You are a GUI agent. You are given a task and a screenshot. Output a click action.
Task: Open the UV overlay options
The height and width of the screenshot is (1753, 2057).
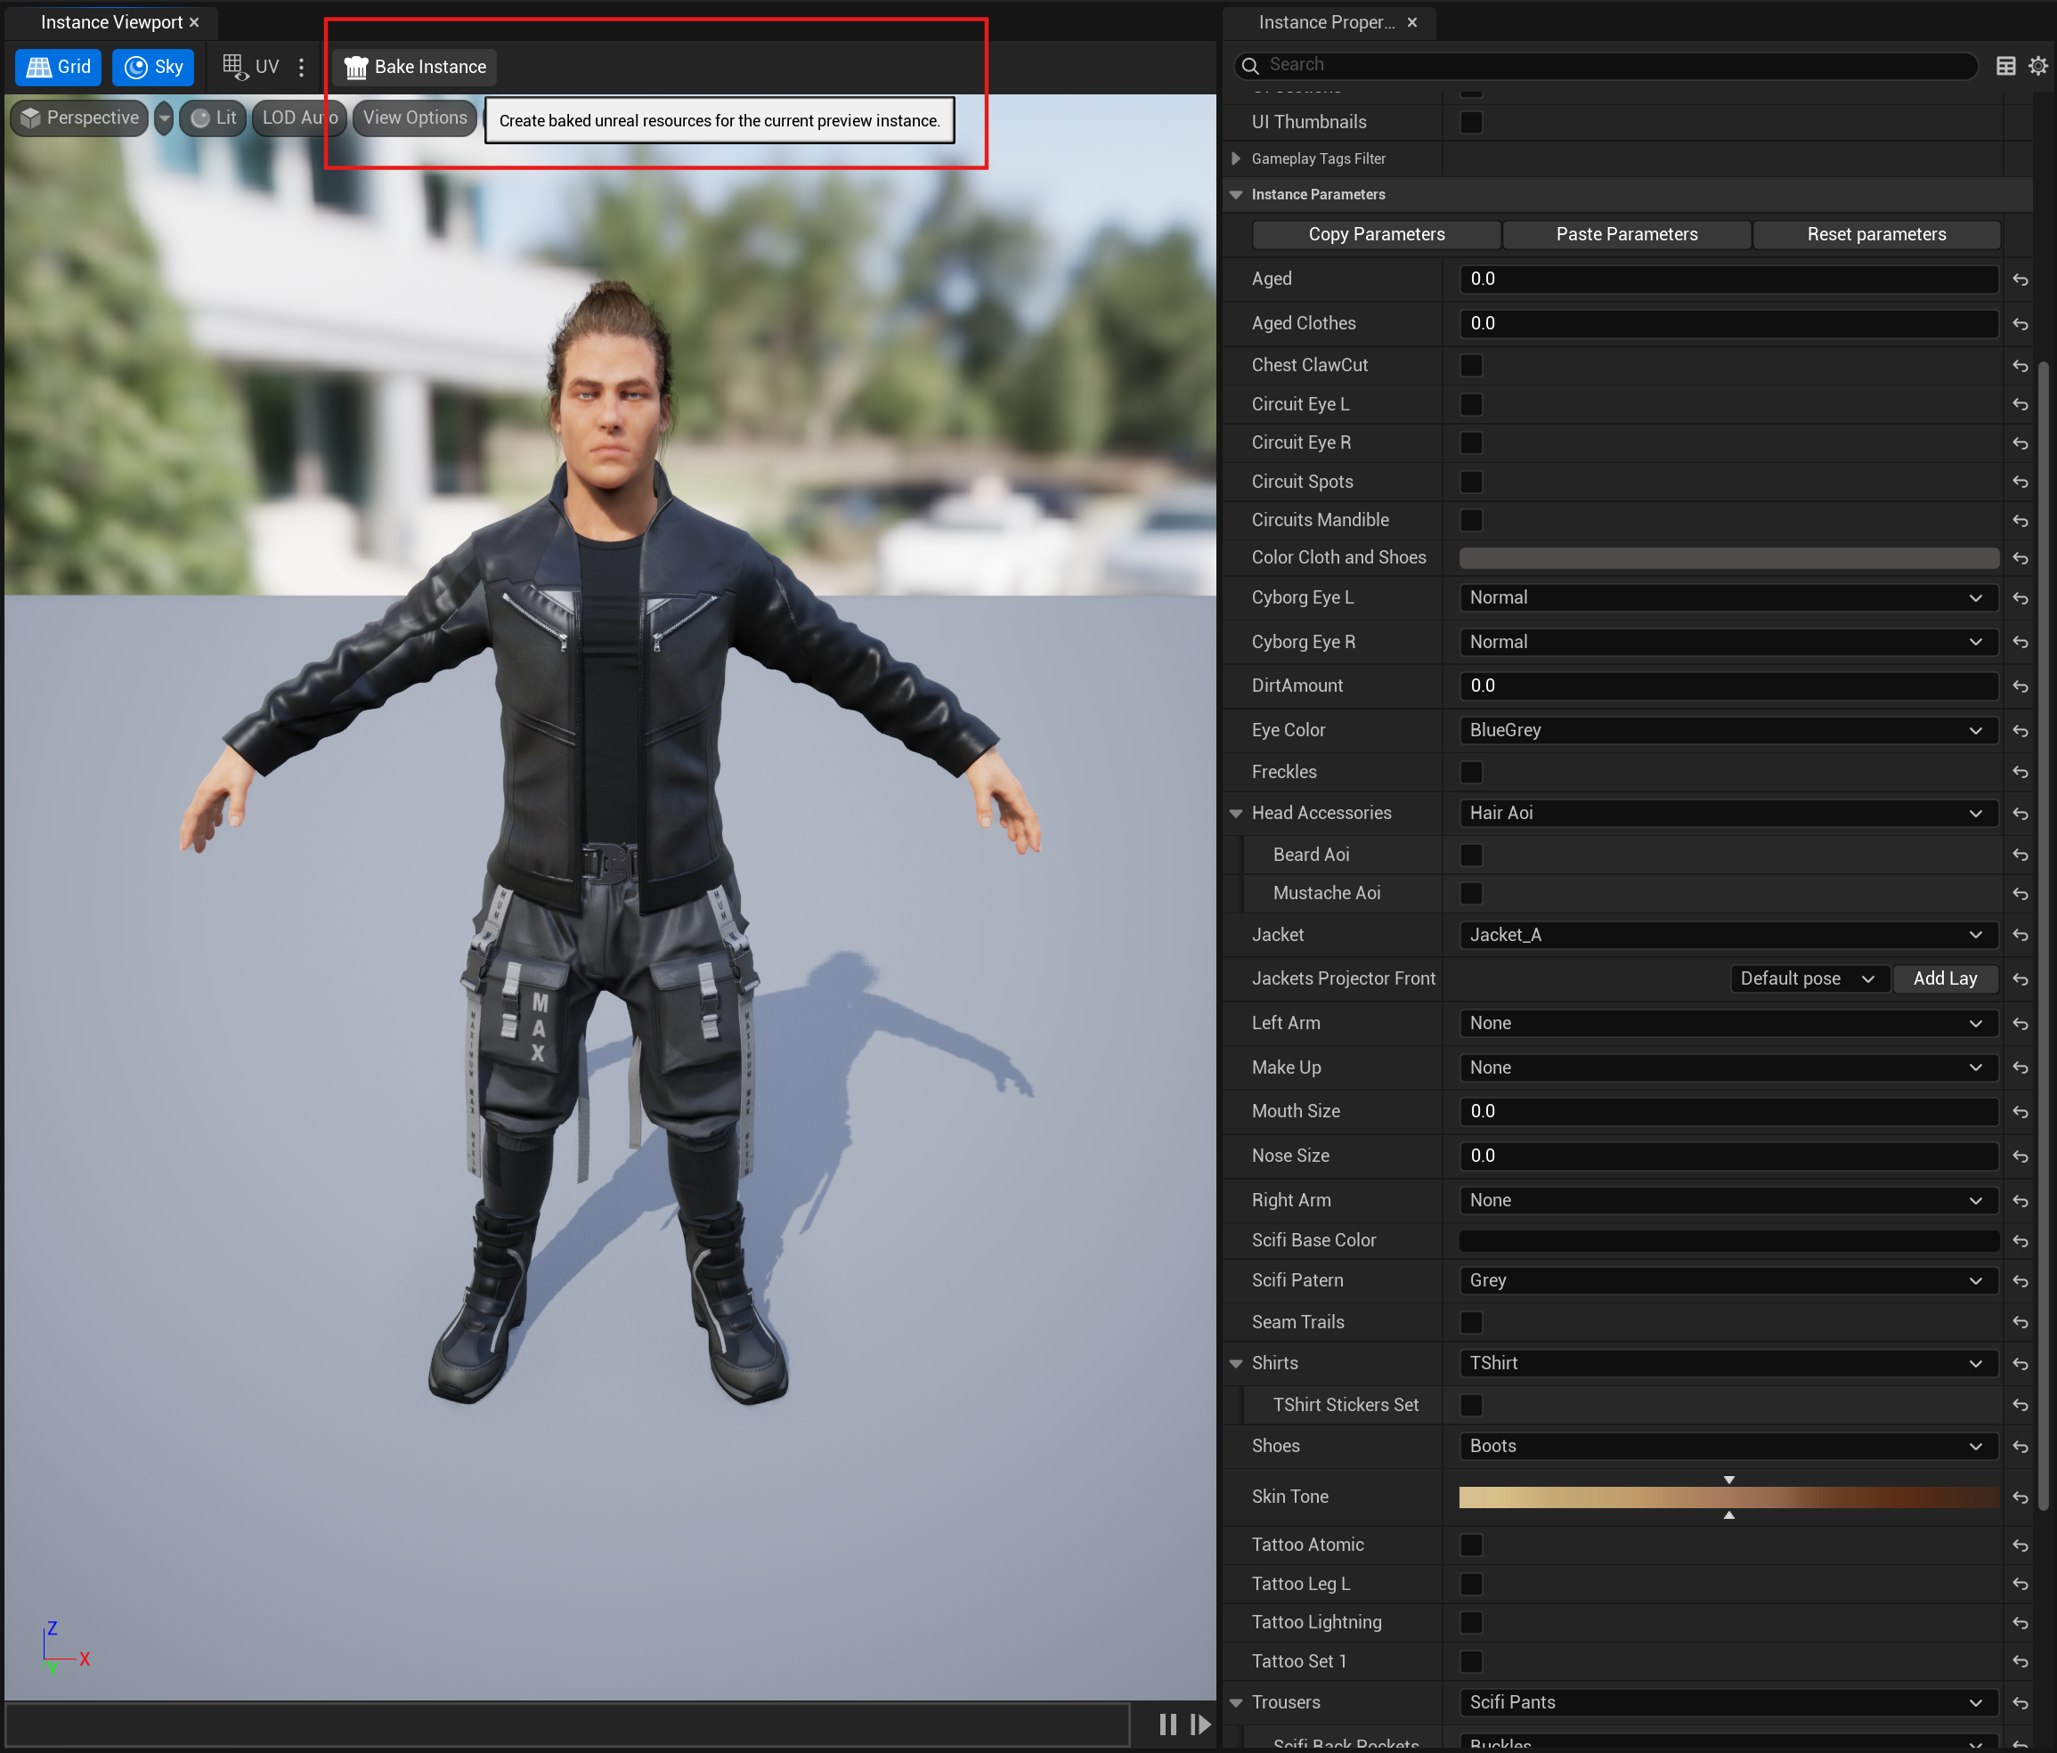coord(250,67)
